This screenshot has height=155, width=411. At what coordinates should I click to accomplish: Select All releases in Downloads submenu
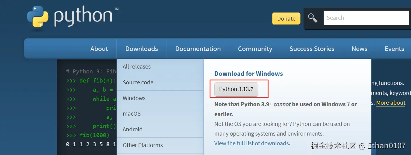click(160, 67)
